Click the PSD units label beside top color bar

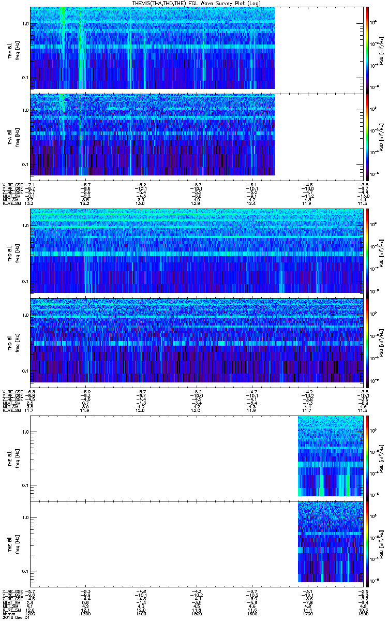(x=381, y=49)
